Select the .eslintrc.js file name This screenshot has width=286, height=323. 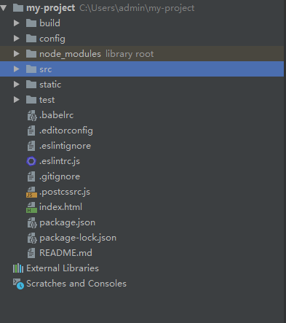(60, 161)
